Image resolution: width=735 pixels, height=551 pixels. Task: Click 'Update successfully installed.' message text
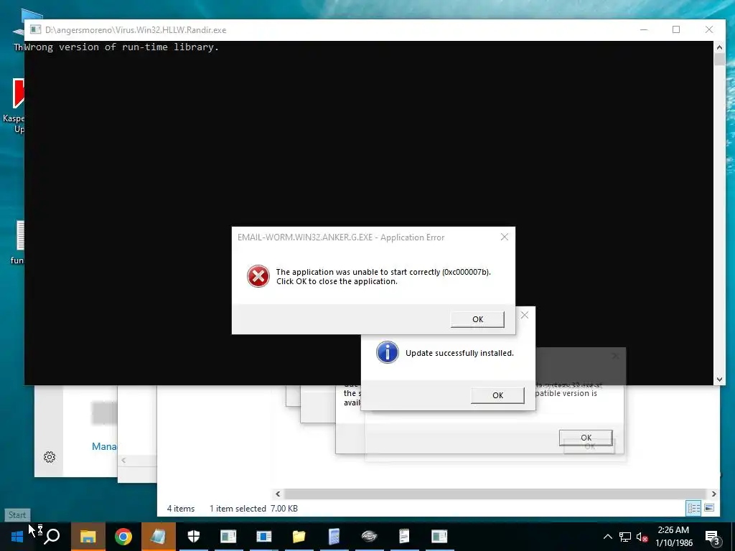pyautogui.click(x=459, y=353)
